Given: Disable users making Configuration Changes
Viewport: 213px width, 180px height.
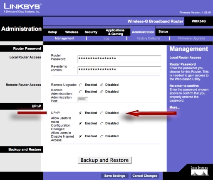Looking at the screenshot, I should click(102, 124).
